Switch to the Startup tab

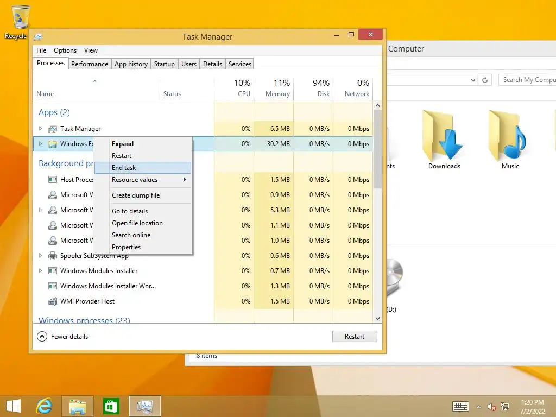[x=164, y=64]
